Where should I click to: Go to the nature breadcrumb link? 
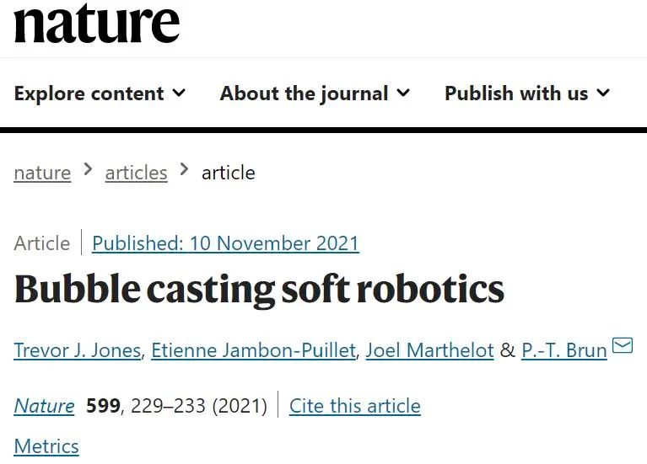pos(42,173)
